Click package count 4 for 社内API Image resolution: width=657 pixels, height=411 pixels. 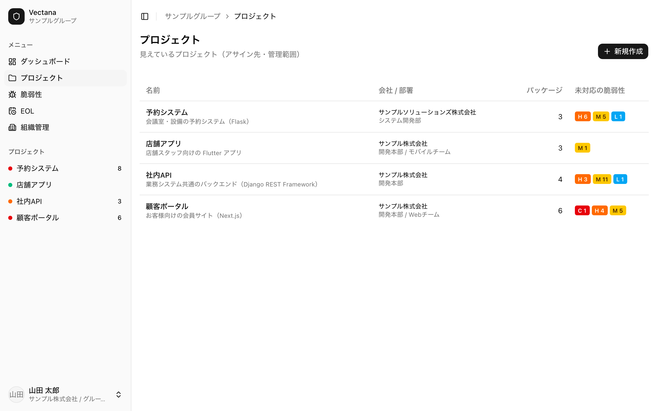coord(560,179)
